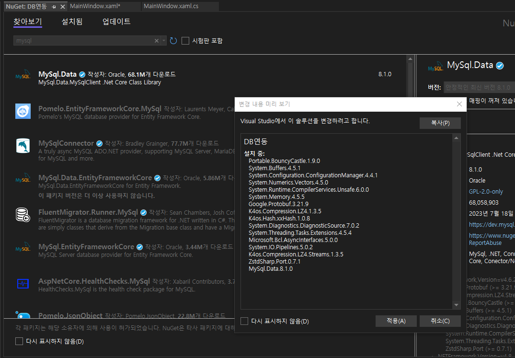The image size is (515, 358).
Task: Click verified badge next to MySqlConnector
Action: tap(99, 143)
